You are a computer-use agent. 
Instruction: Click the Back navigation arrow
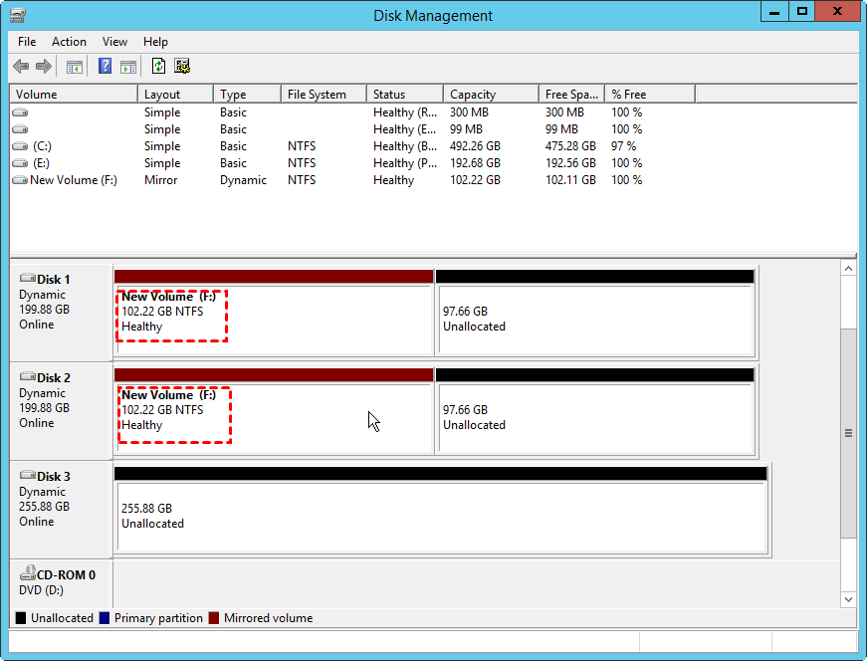click(21, 66)
